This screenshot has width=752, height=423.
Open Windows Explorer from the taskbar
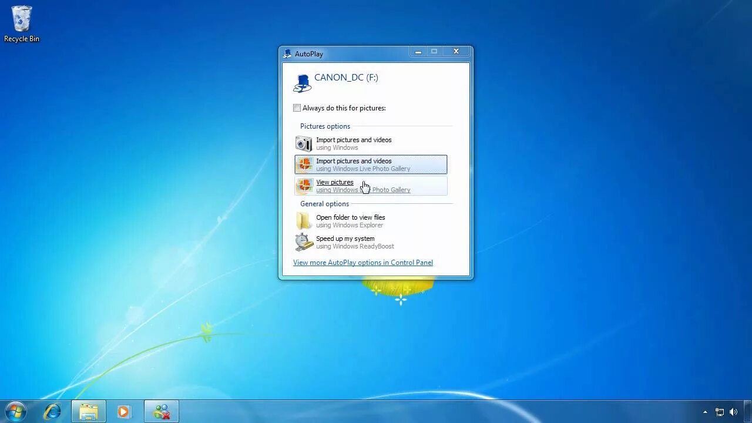pos(89,411)
